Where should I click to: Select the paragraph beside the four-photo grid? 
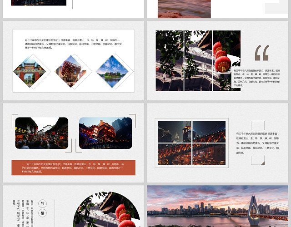click(257, 143)
